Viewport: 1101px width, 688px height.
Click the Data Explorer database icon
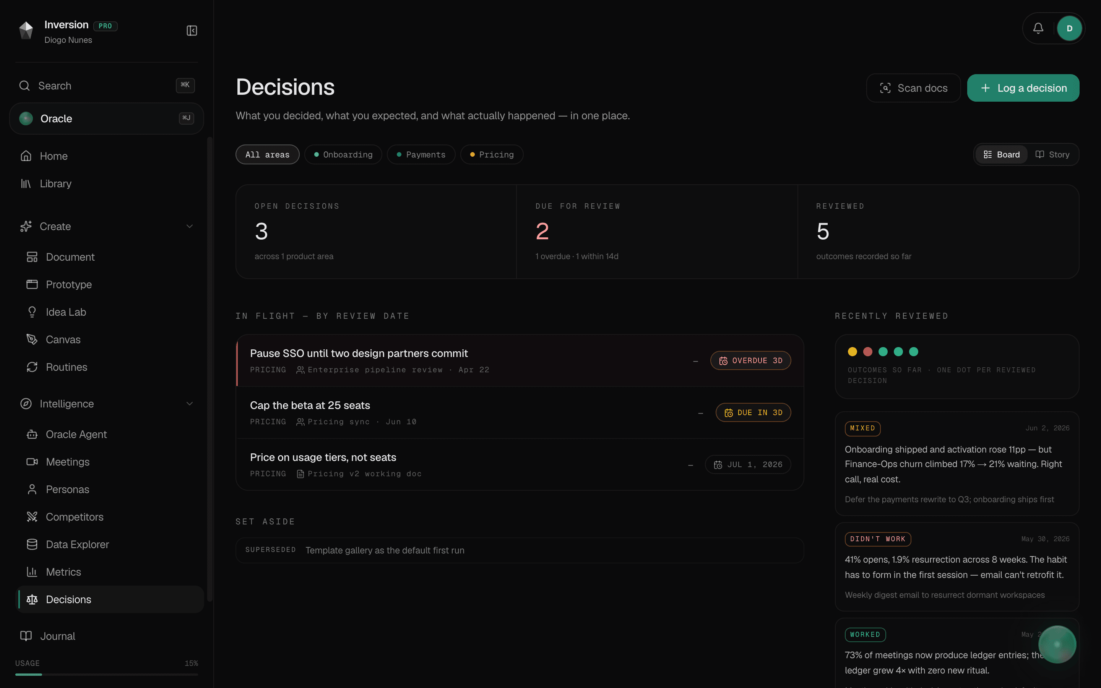point(32,544)
